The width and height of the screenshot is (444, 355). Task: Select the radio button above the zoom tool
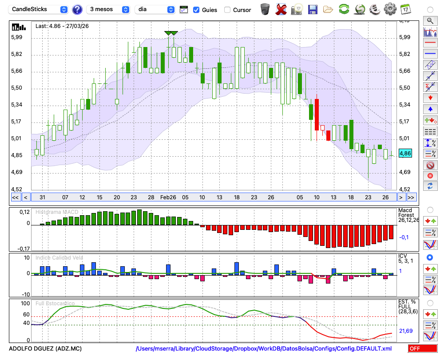click(430, 10)
